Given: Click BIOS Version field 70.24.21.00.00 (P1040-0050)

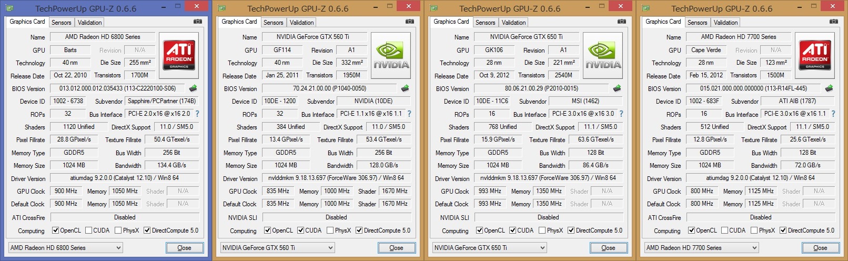Looking at the screenshot, I should click(x=330, y=88).
